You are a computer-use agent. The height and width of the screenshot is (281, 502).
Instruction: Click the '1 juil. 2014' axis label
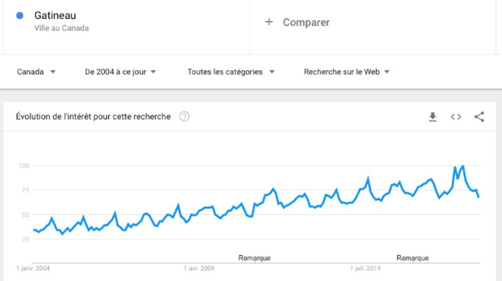tap(366, 268)
